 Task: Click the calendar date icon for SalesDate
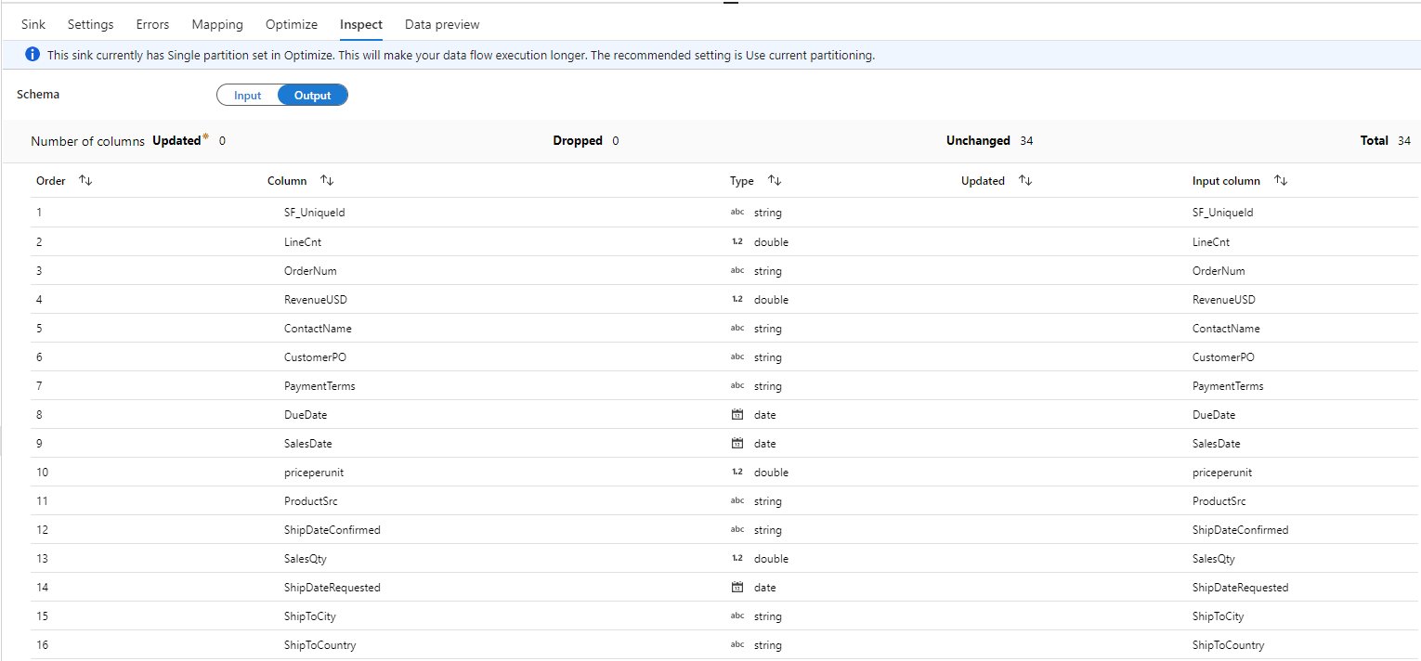(x=737, y=444)
